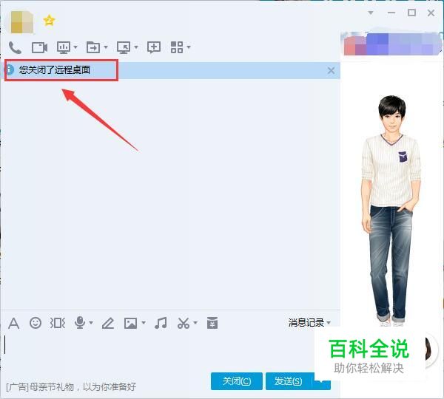Send a window shake nudge
Screen dimensions: 444x399
pyautogui.click(x=58, y=323)
